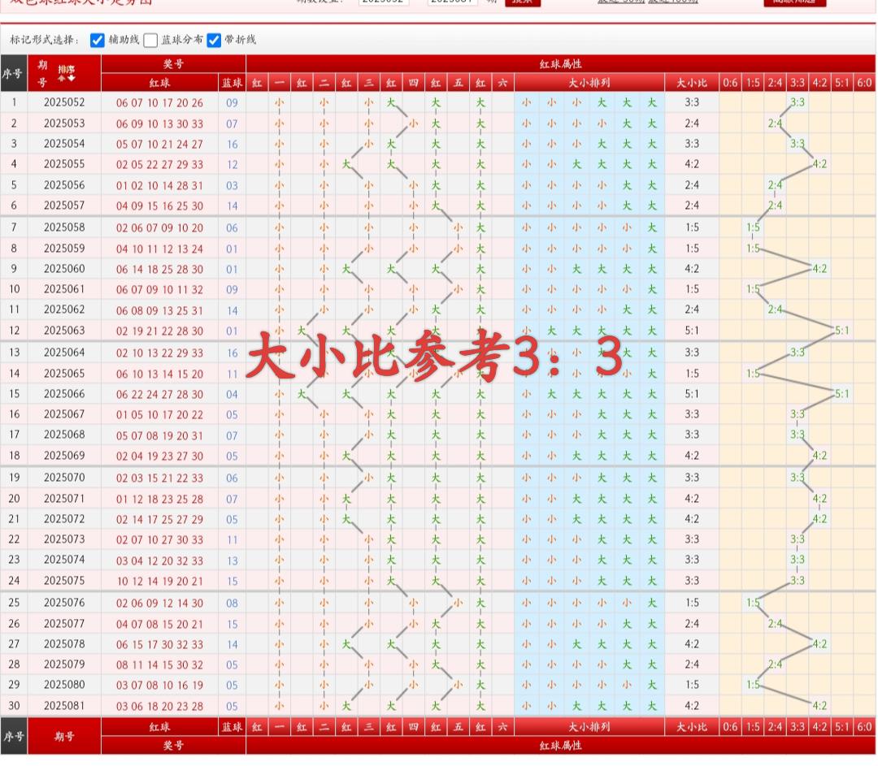Click the 蓝球 column header at top

232,83
